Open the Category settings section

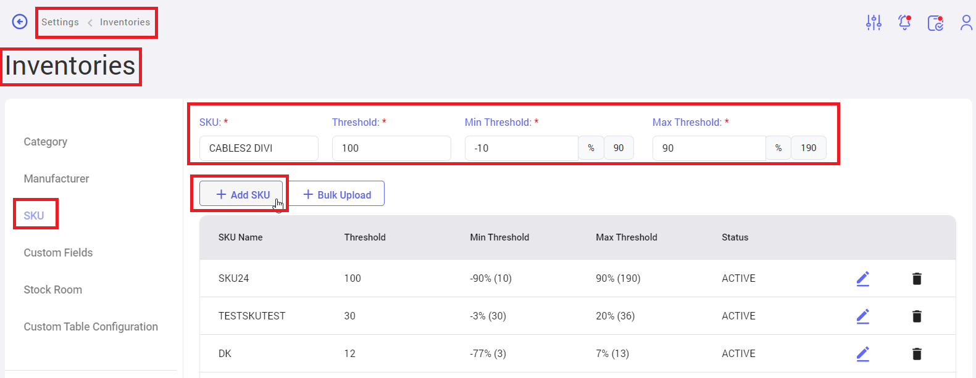(46, 142)
